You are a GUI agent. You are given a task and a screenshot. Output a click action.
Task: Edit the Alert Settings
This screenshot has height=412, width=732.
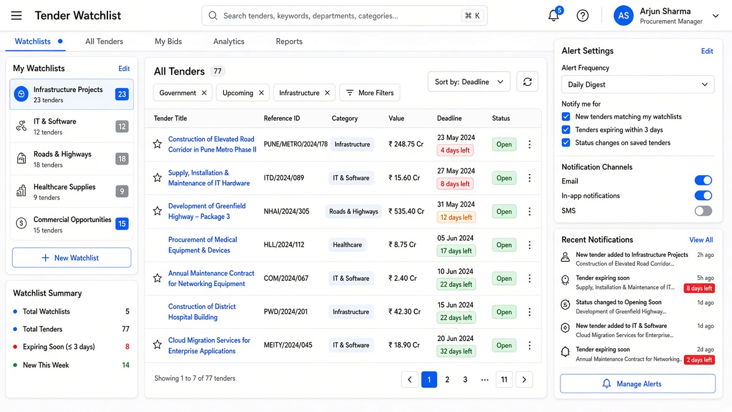click(707, 51)
